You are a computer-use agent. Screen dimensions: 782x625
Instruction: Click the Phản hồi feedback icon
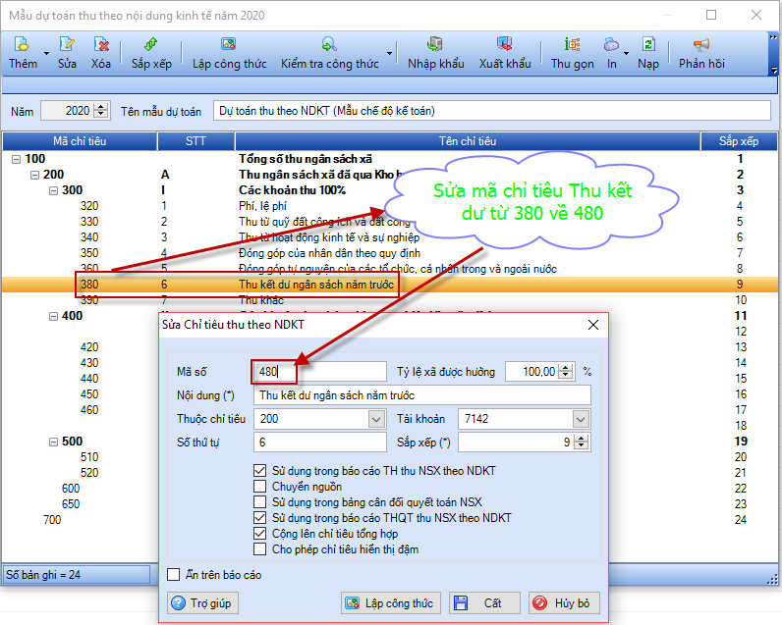click(701, 45)
